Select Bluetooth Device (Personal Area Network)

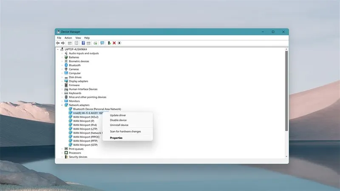(x=97, y=109)
